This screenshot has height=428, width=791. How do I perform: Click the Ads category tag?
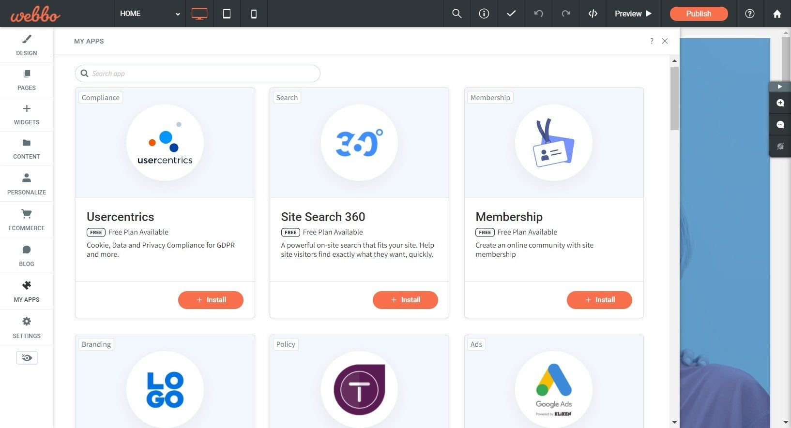pos(476,344)
